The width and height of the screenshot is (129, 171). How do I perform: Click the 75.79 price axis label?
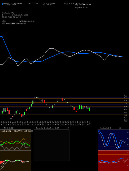[125, 101]
